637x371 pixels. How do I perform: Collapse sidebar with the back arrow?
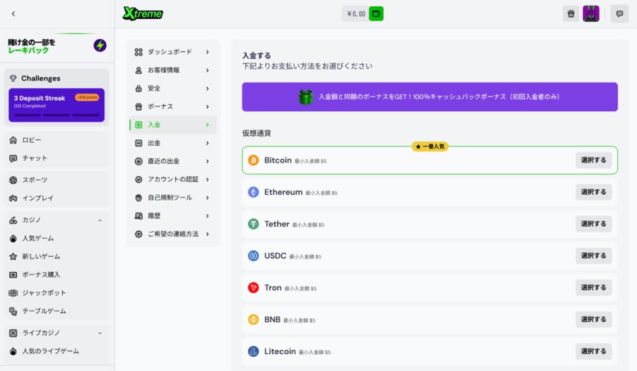coord(14,14)
